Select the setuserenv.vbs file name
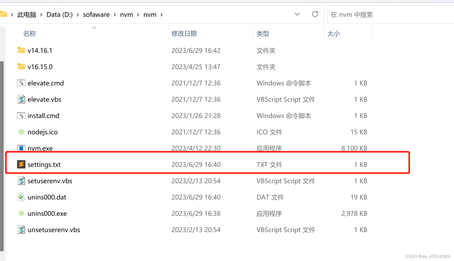Image resolution: width=454 pixels, height=261 pixels. tap(50, 181)
